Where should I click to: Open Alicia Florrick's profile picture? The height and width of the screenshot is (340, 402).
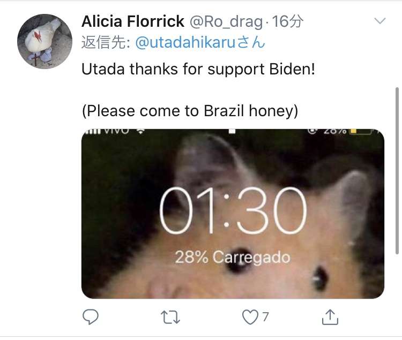coord(44,41)
